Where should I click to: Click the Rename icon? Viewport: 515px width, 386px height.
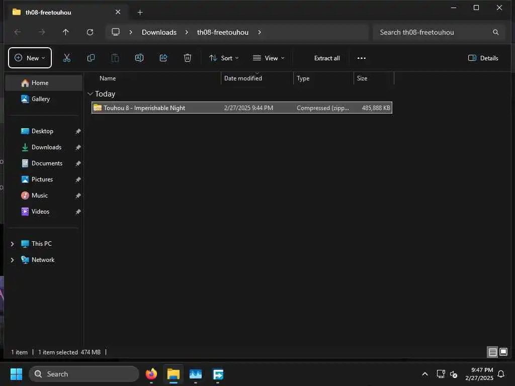[139, 58]
